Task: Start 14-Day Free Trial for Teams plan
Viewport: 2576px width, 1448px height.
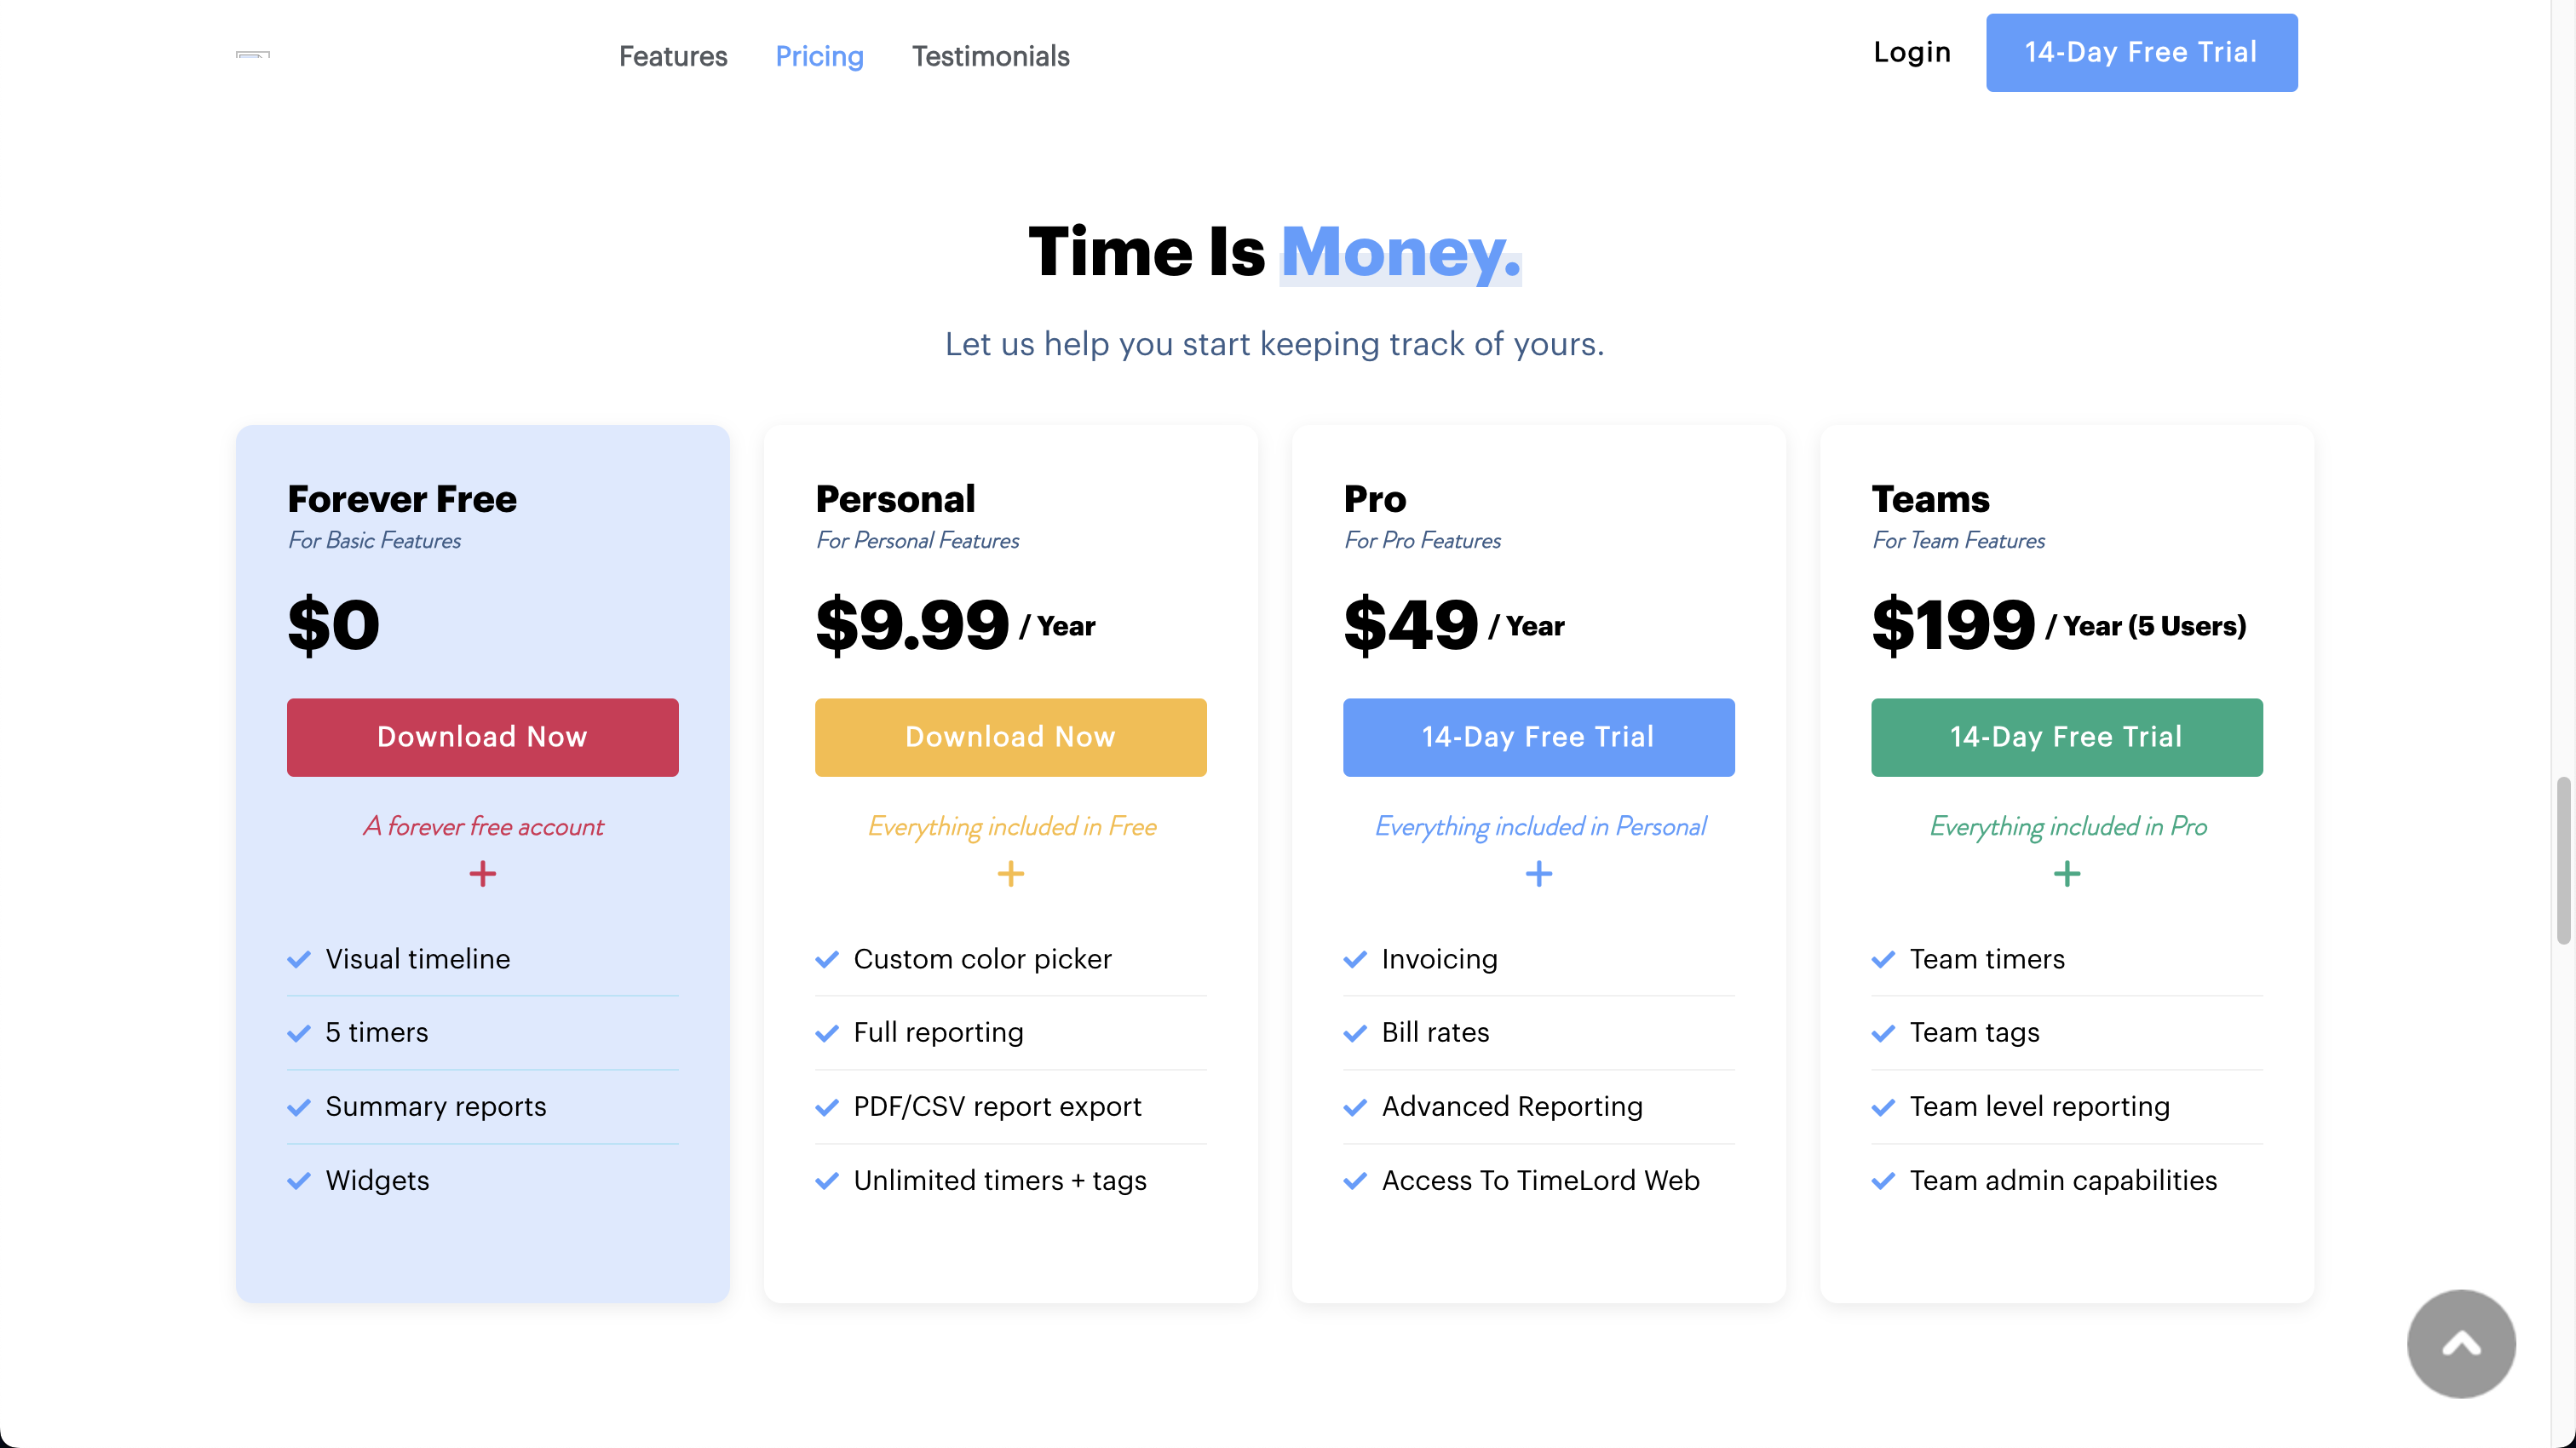Action: pos(2066,737)
